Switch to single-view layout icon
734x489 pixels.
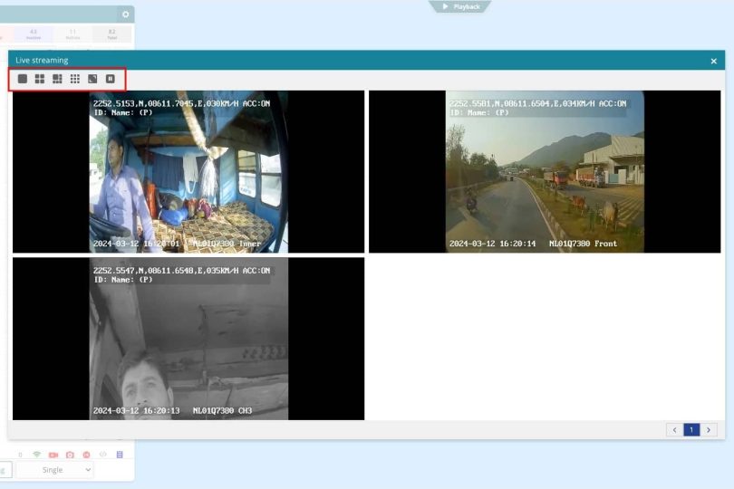point(23,79)
